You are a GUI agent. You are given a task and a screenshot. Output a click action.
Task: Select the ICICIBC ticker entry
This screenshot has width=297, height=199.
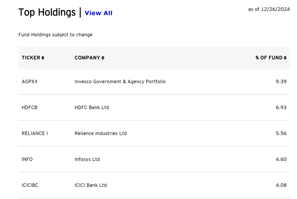(30, 185)
